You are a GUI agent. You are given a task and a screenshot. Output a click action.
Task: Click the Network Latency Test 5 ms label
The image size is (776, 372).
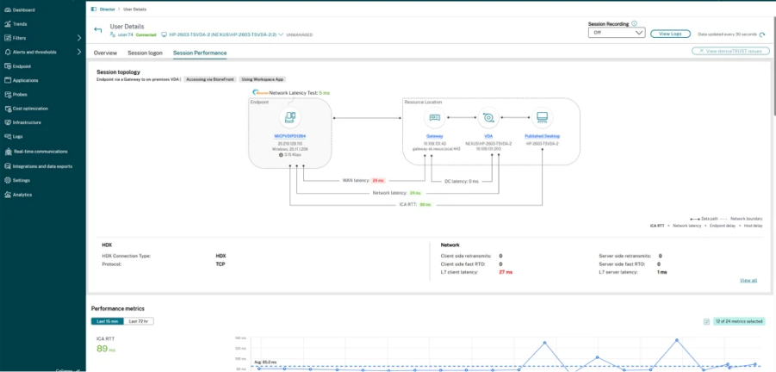coord(299,92)
